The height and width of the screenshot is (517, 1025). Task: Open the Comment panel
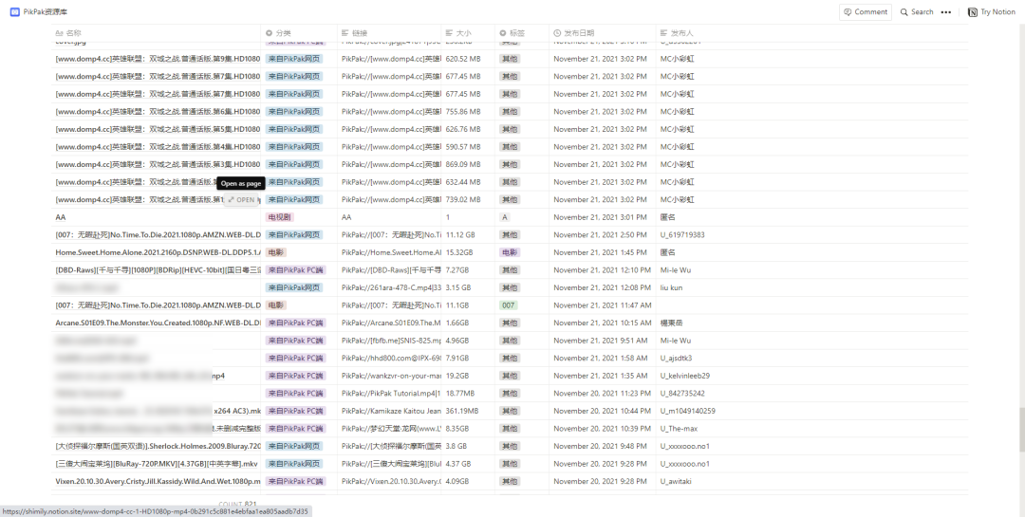click(865, 12)
